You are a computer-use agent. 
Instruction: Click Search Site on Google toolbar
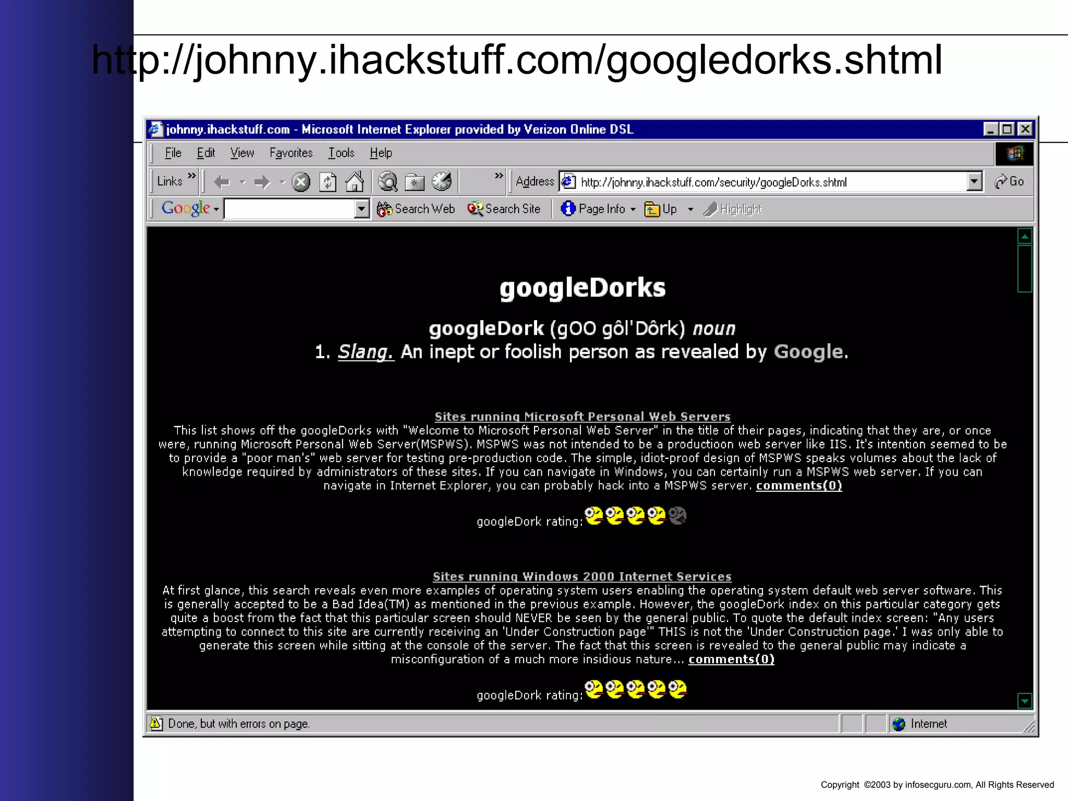[x=504, y=209]
